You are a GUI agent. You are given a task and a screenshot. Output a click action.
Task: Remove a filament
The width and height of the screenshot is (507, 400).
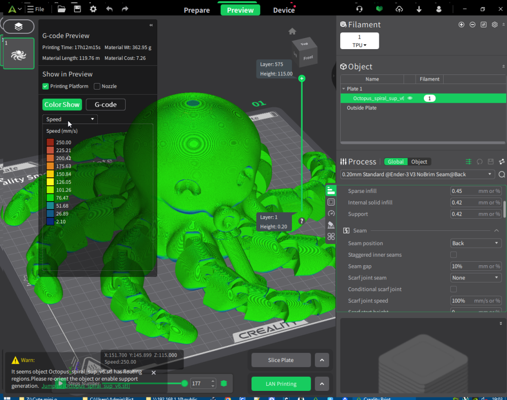click(473, 24)
